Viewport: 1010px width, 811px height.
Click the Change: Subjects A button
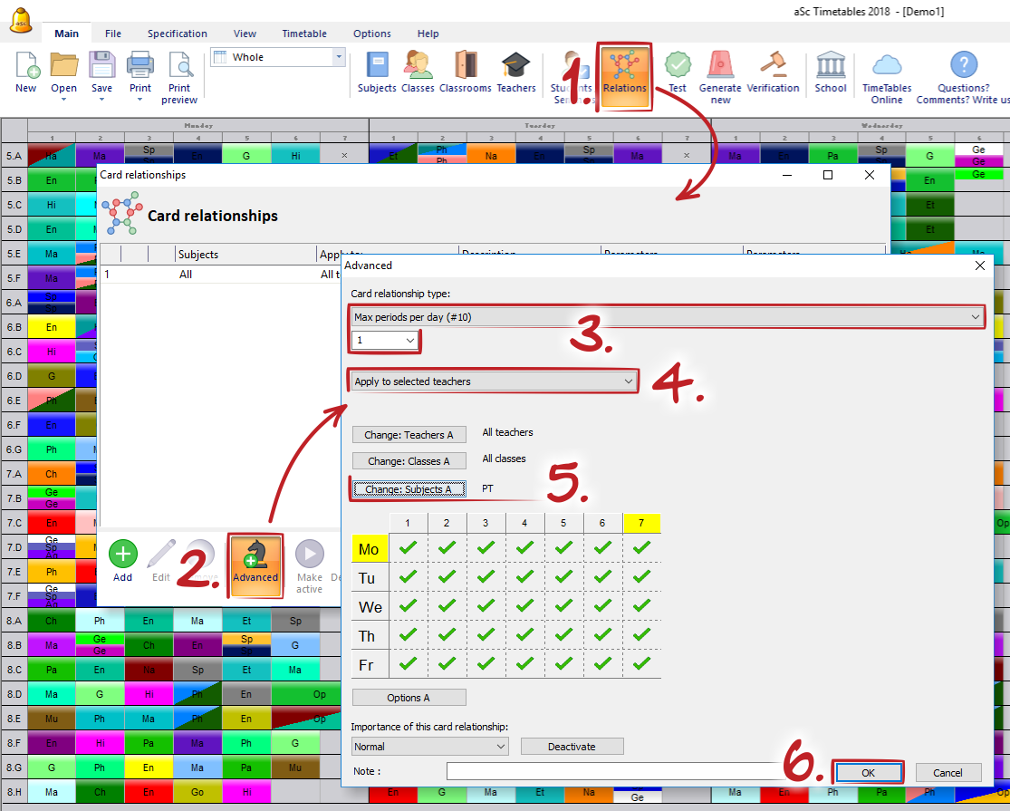click(x=409, y=489)
